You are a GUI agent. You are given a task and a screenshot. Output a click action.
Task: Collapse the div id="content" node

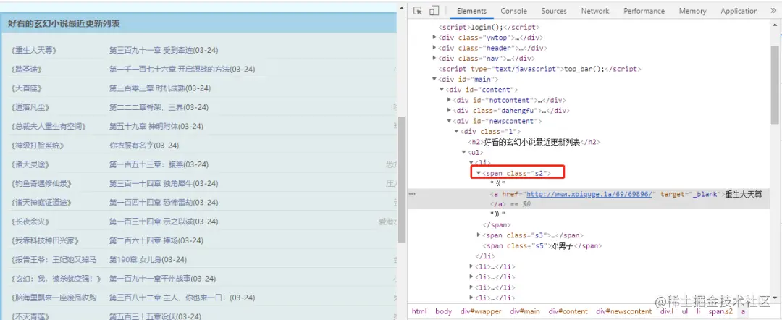point(442,90)
